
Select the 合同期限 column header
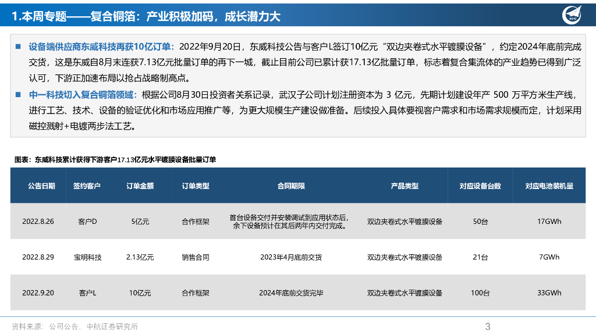point(291,186)
